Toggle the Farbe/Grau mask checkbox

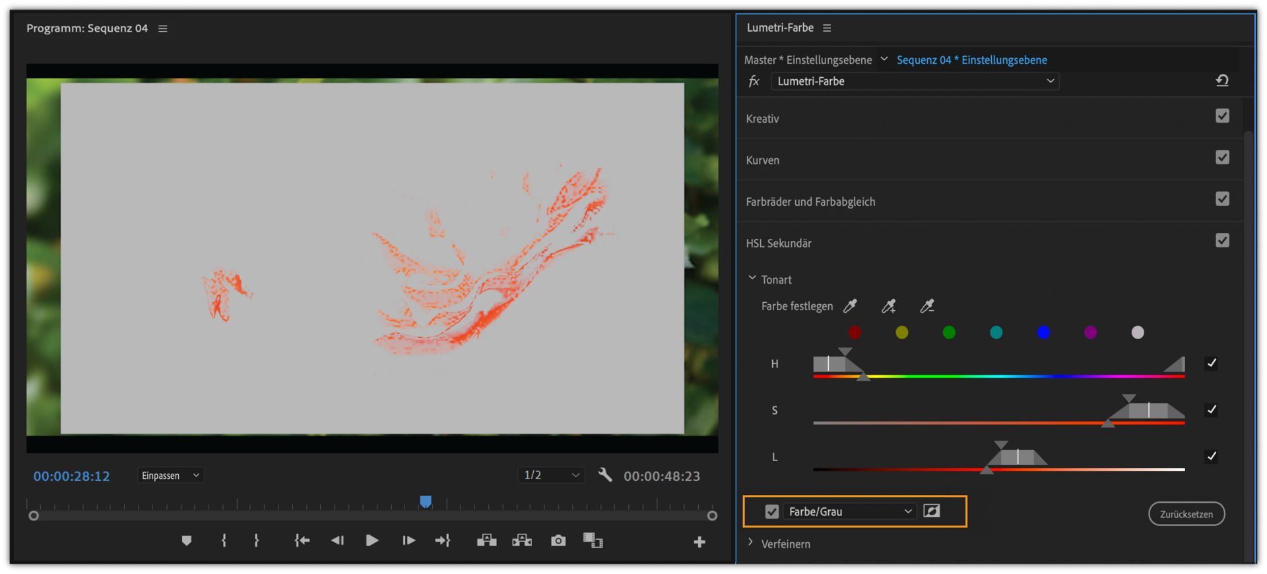coord(771,512)
